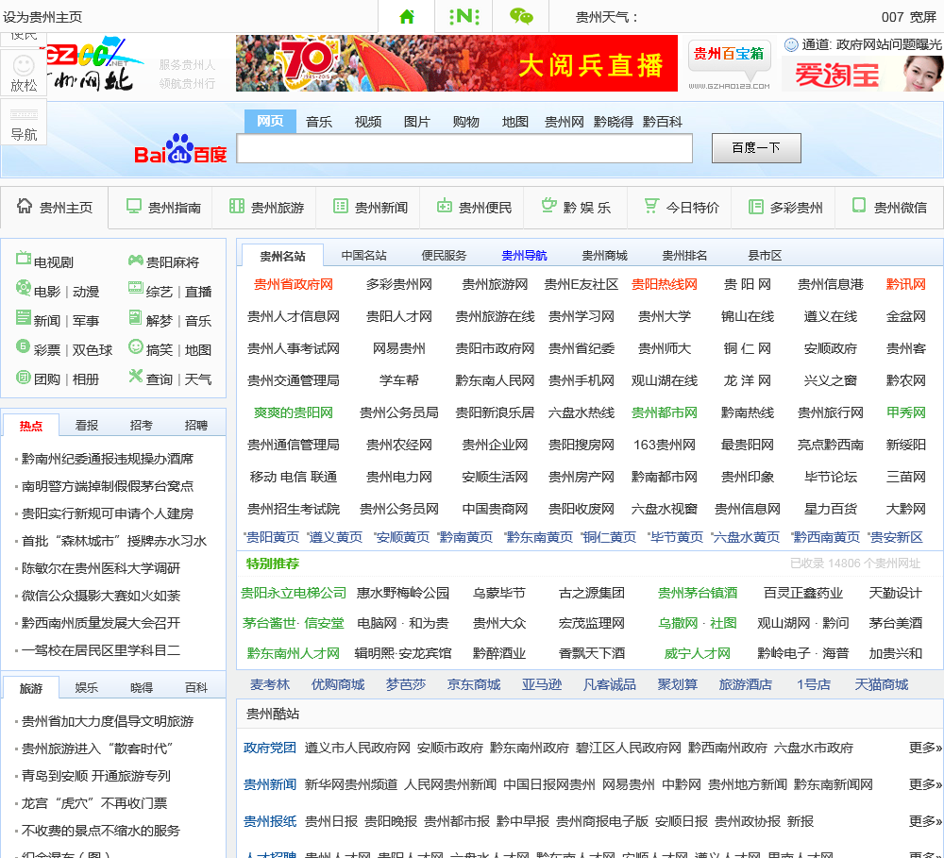Click the 贵阳麻将 gamepad icon
This screenshot has height=858, width=944.
136,261
